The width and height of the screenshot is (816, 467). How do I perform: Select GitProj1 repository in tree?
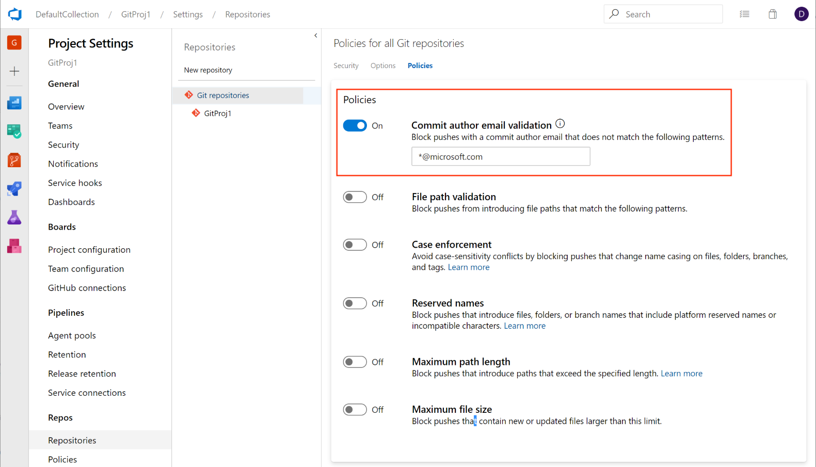(x=217, y=114)
